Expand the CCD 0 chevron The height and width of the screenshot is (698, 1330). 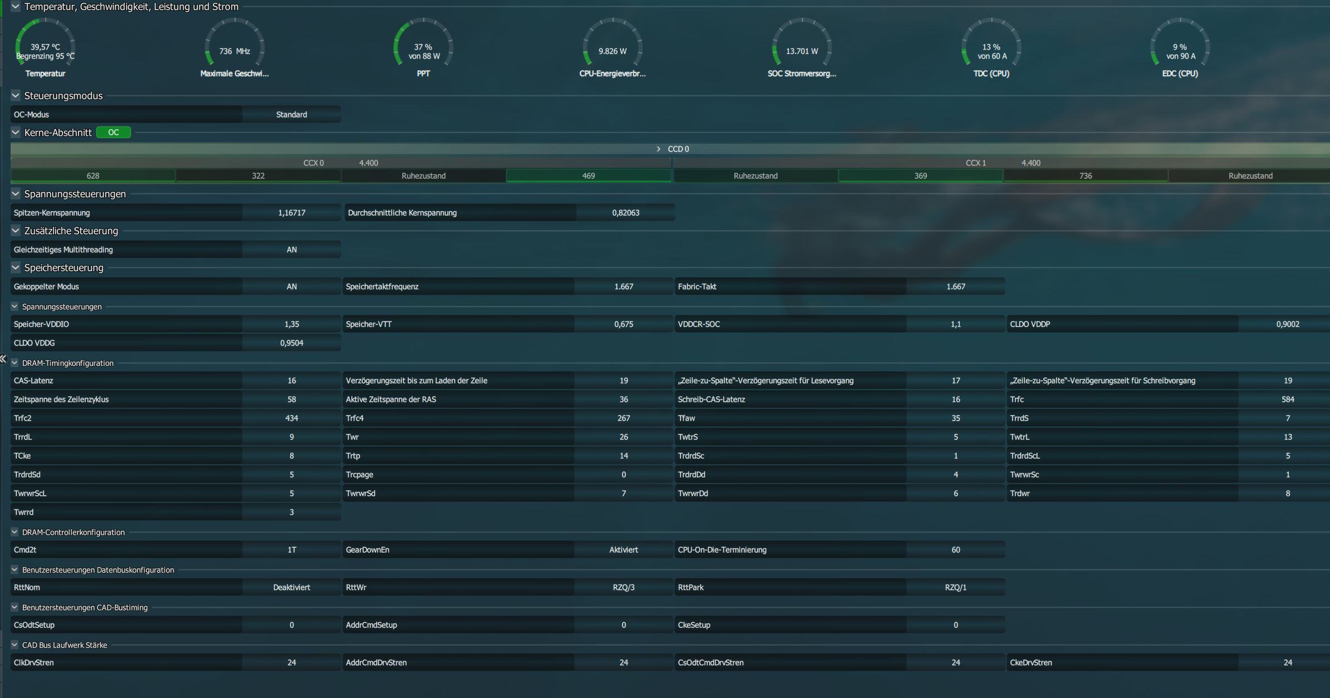coord(658,149)
